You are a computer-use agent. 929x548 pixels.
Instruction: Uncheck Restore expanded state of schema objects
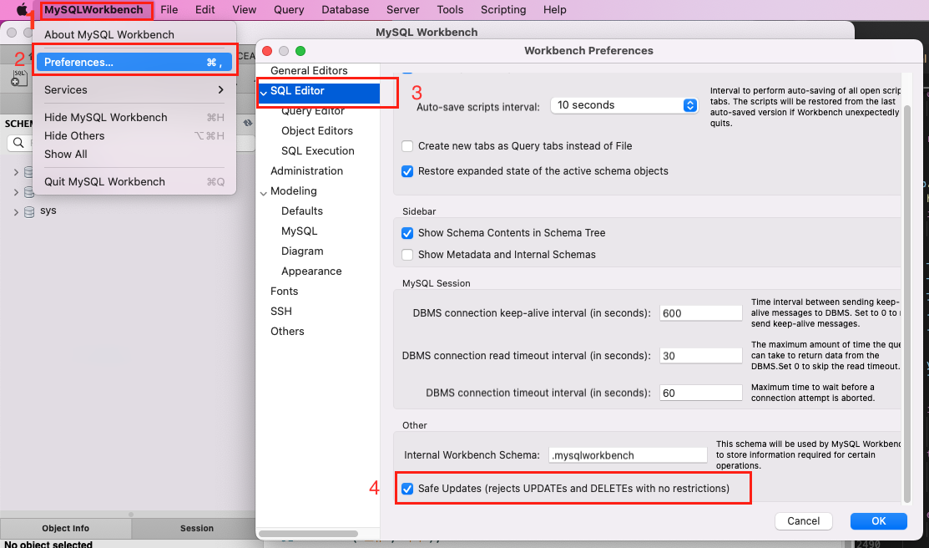click(407, 171)
